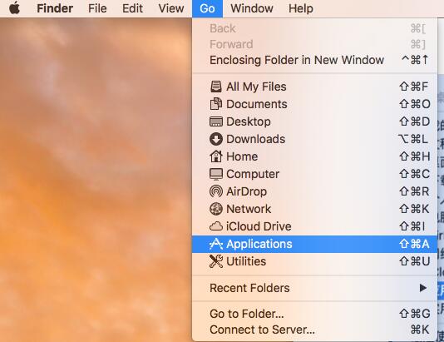Screen dimensions: 444x342
Task: Open the Apple menu icon
Action: (14, 8)
